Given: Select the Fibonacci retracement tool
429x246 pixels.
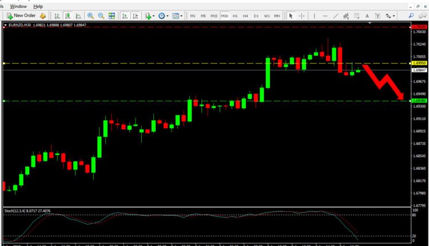Looking at the screenshot, I should pos(356,16).
